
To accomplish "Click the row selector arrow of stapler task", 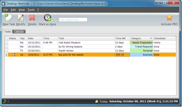I will tap(6, 55).
